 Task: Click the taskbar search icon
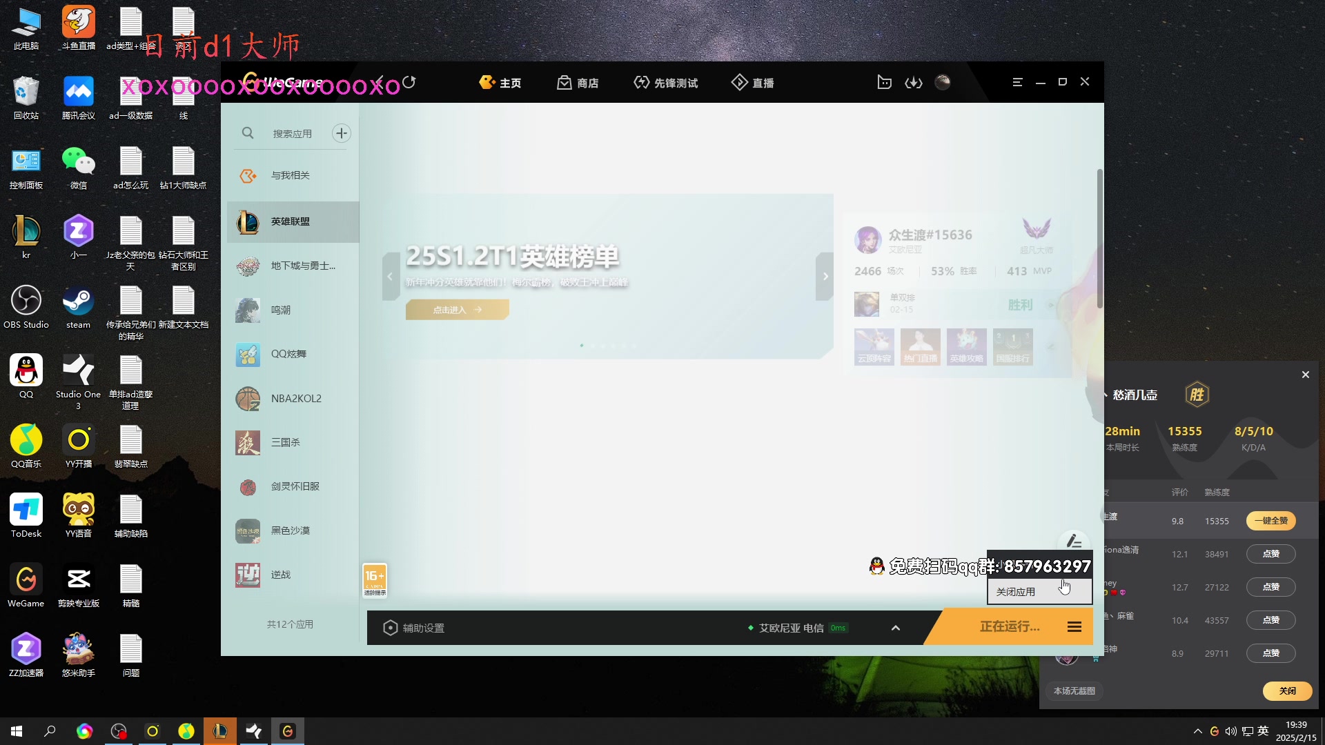coord(50,731)
